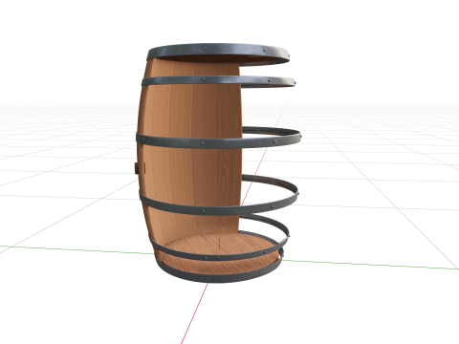Select the second metal hoop from top
Viewport: 459px width, 344px height.
[218, 80]
